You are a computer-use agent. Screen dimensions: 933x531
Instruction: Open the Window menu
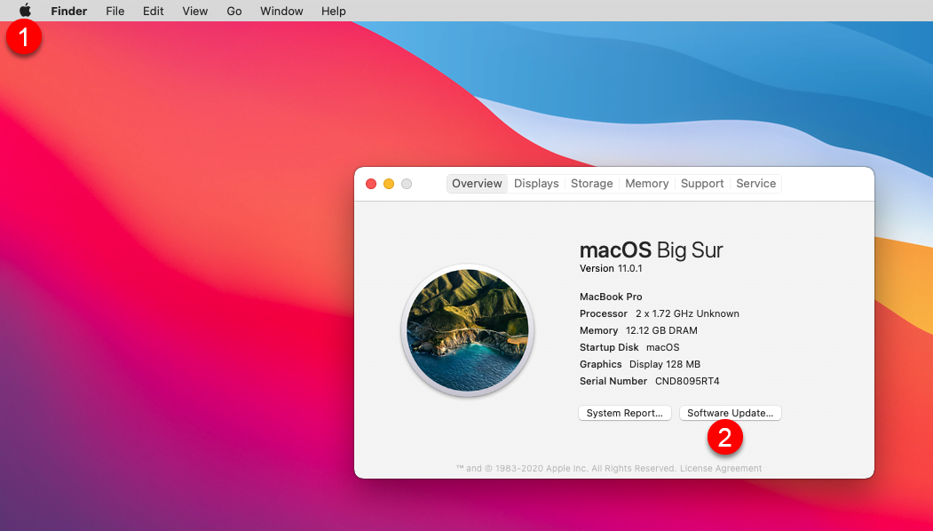coord(281,11)
